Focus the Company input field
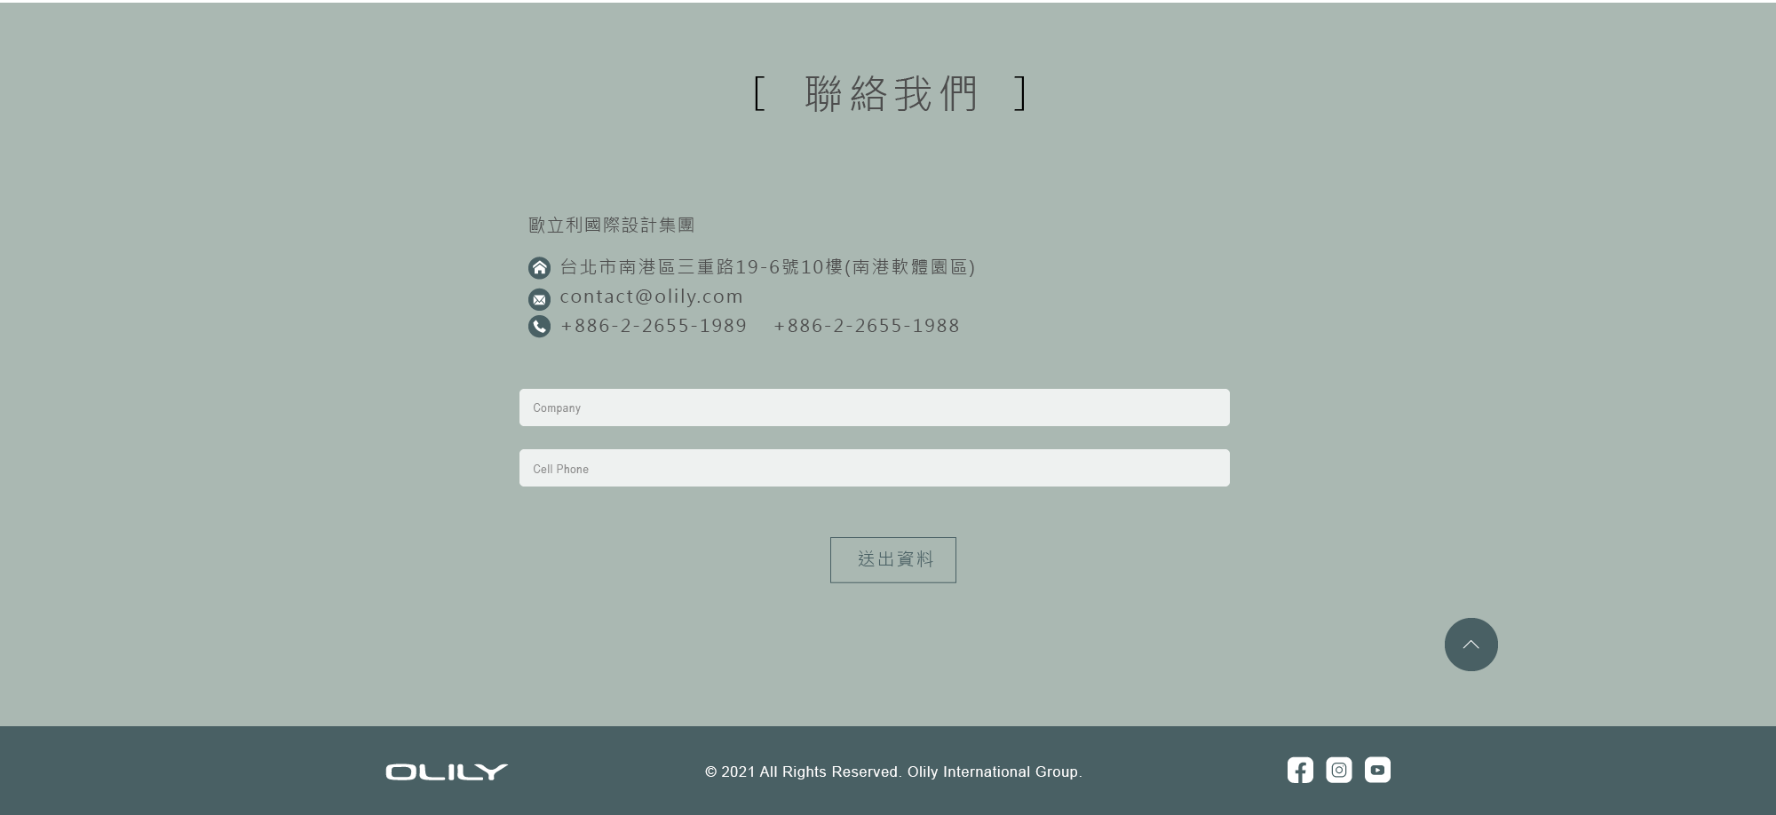This screenshot has width=1776, height=815. 875,407
